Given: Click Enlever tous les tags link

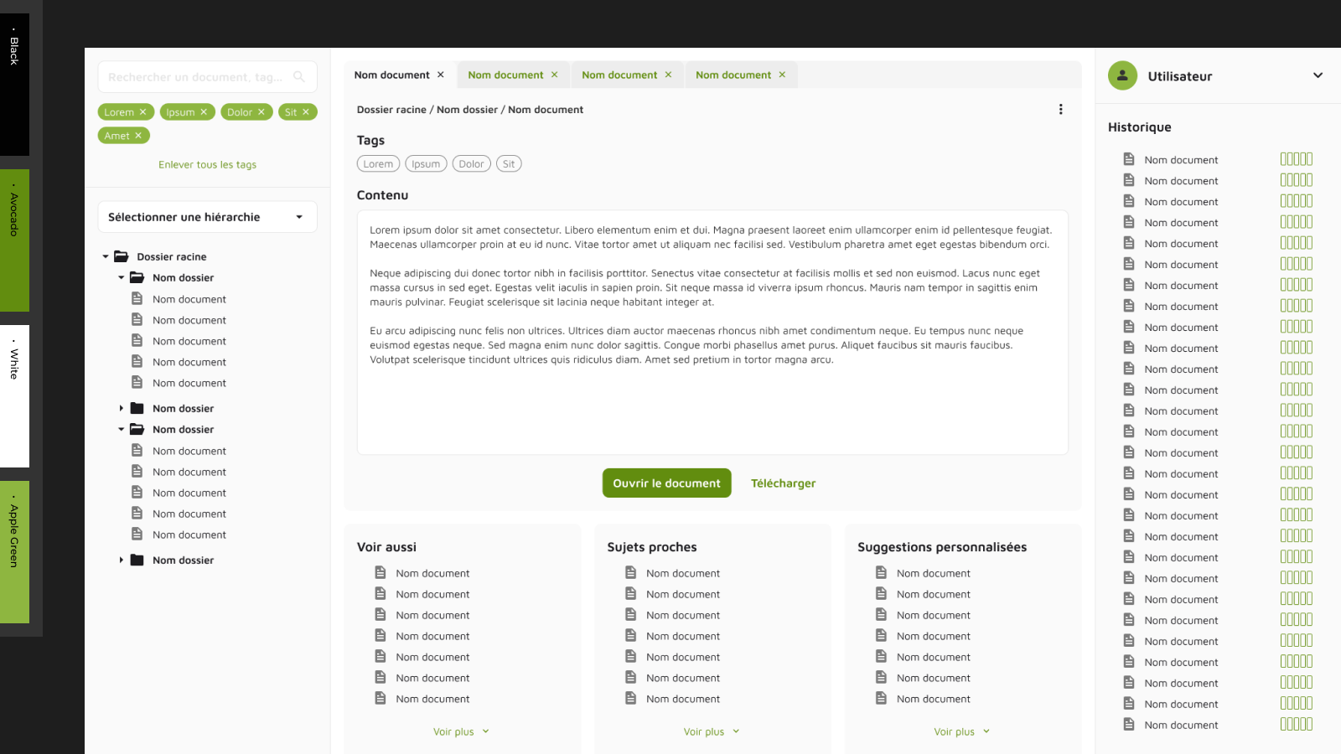Looking at the screenshot, I should coord(207,165).
